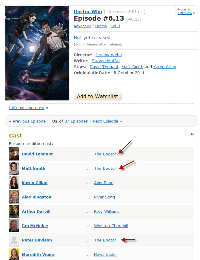Click Karen Gillan's cast photo thumbnail
Image resolution: width=200 pixels, height=260 pixels.
(14, 183)
